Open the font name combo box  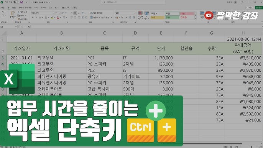(43, 13)
